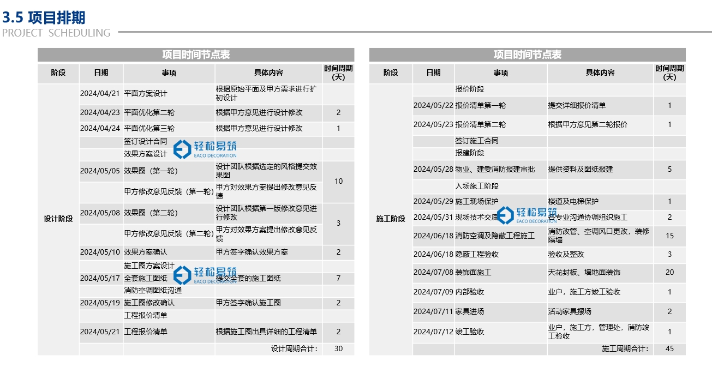Click the date cell "2024/07/09"
The image size is (712, 367).
pyautogui.click(x=433, y=292)
